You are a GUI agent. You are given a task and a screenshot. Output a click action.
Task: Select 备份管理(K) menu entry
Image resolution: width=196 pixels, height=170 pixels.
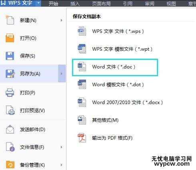[x=33, y=165]
